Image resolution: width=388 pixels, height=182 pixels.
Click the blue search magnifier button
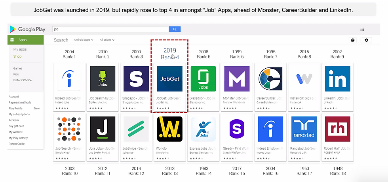point(175,29)
